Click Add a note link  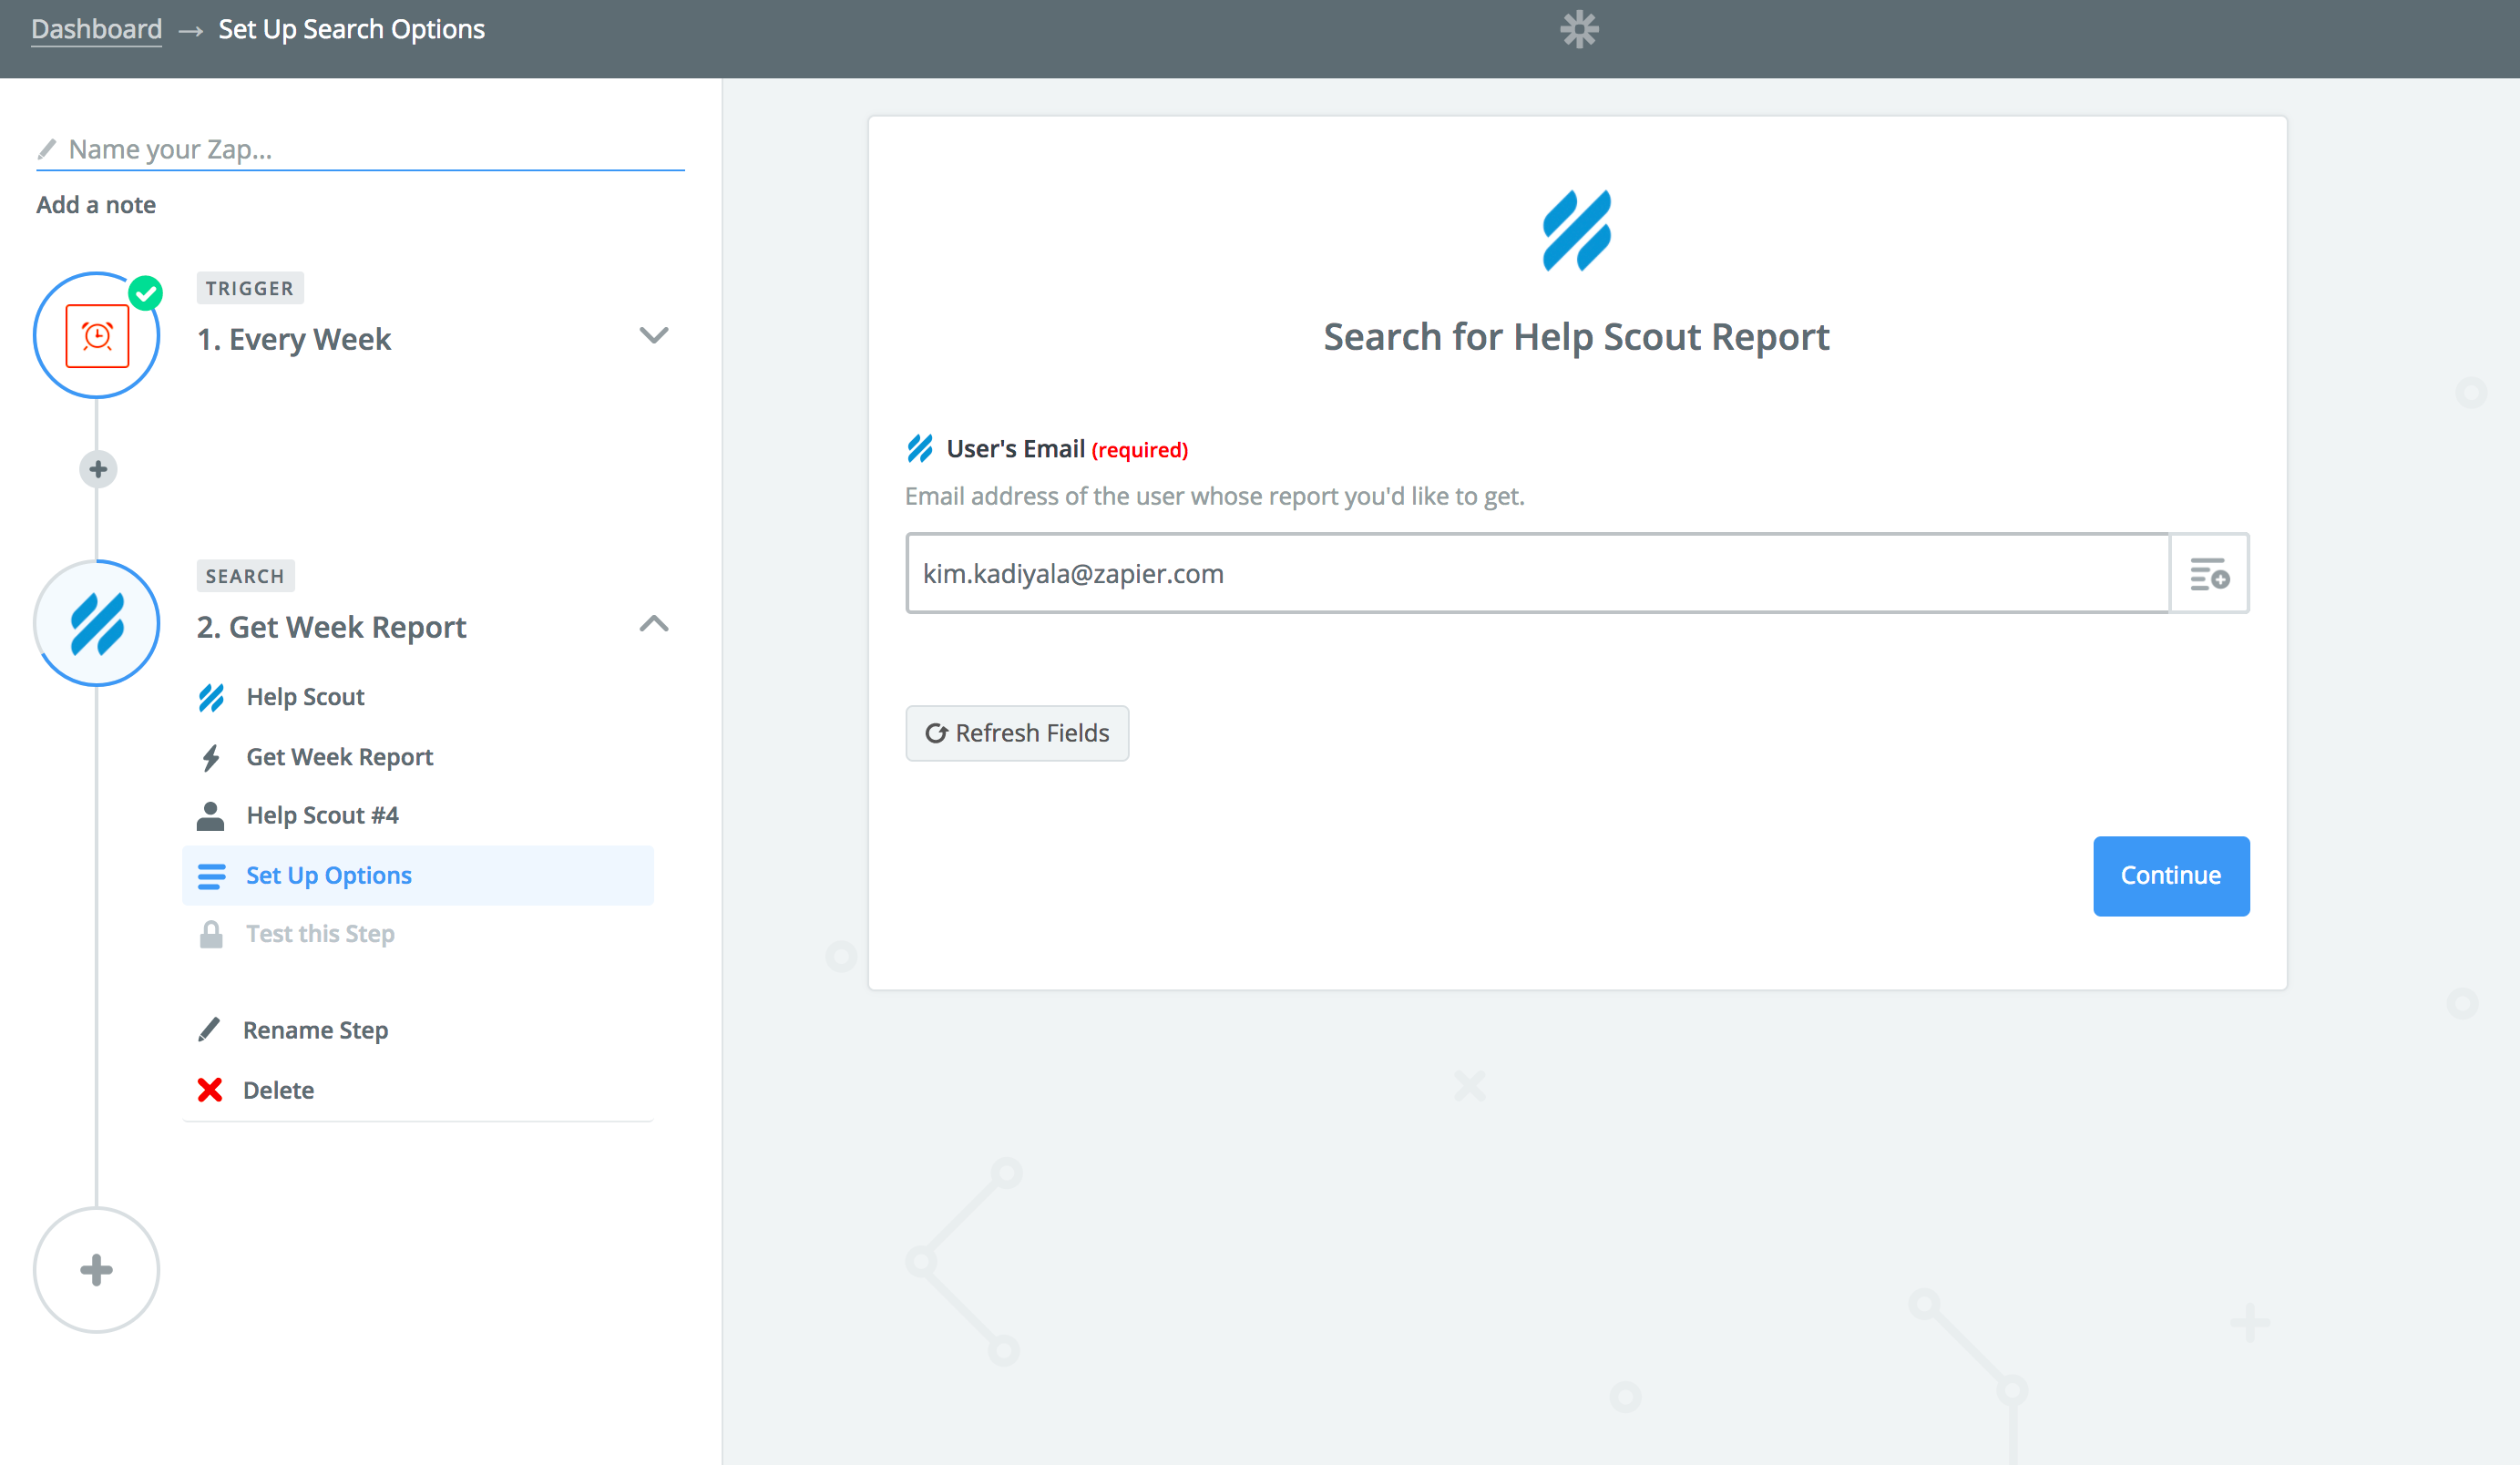point(96,205)
